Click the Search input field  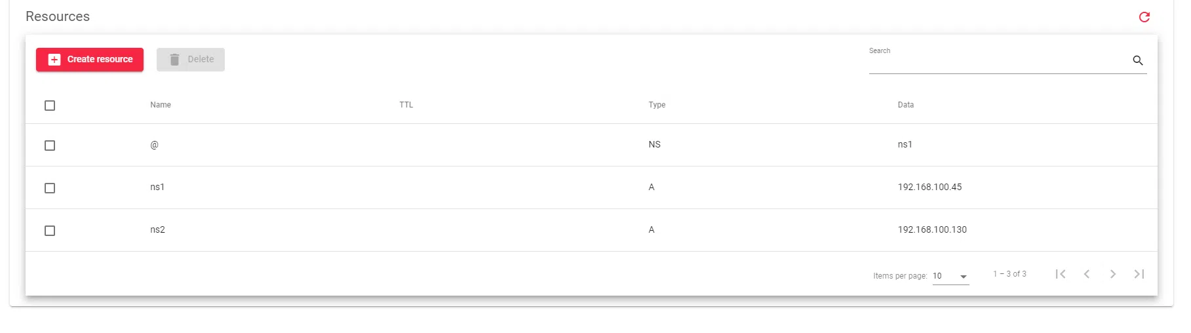tap(996, 61)
